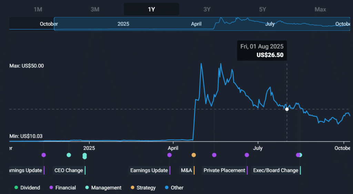This screenshot has width=353, height=194.
Task: Hide Financial events via legend
Action: (62, 188)
